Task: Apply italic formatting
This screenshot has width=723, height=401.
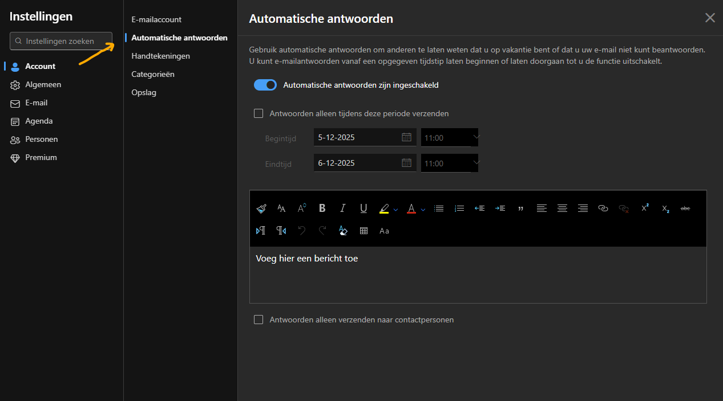Action: click(x=342, y=208)
